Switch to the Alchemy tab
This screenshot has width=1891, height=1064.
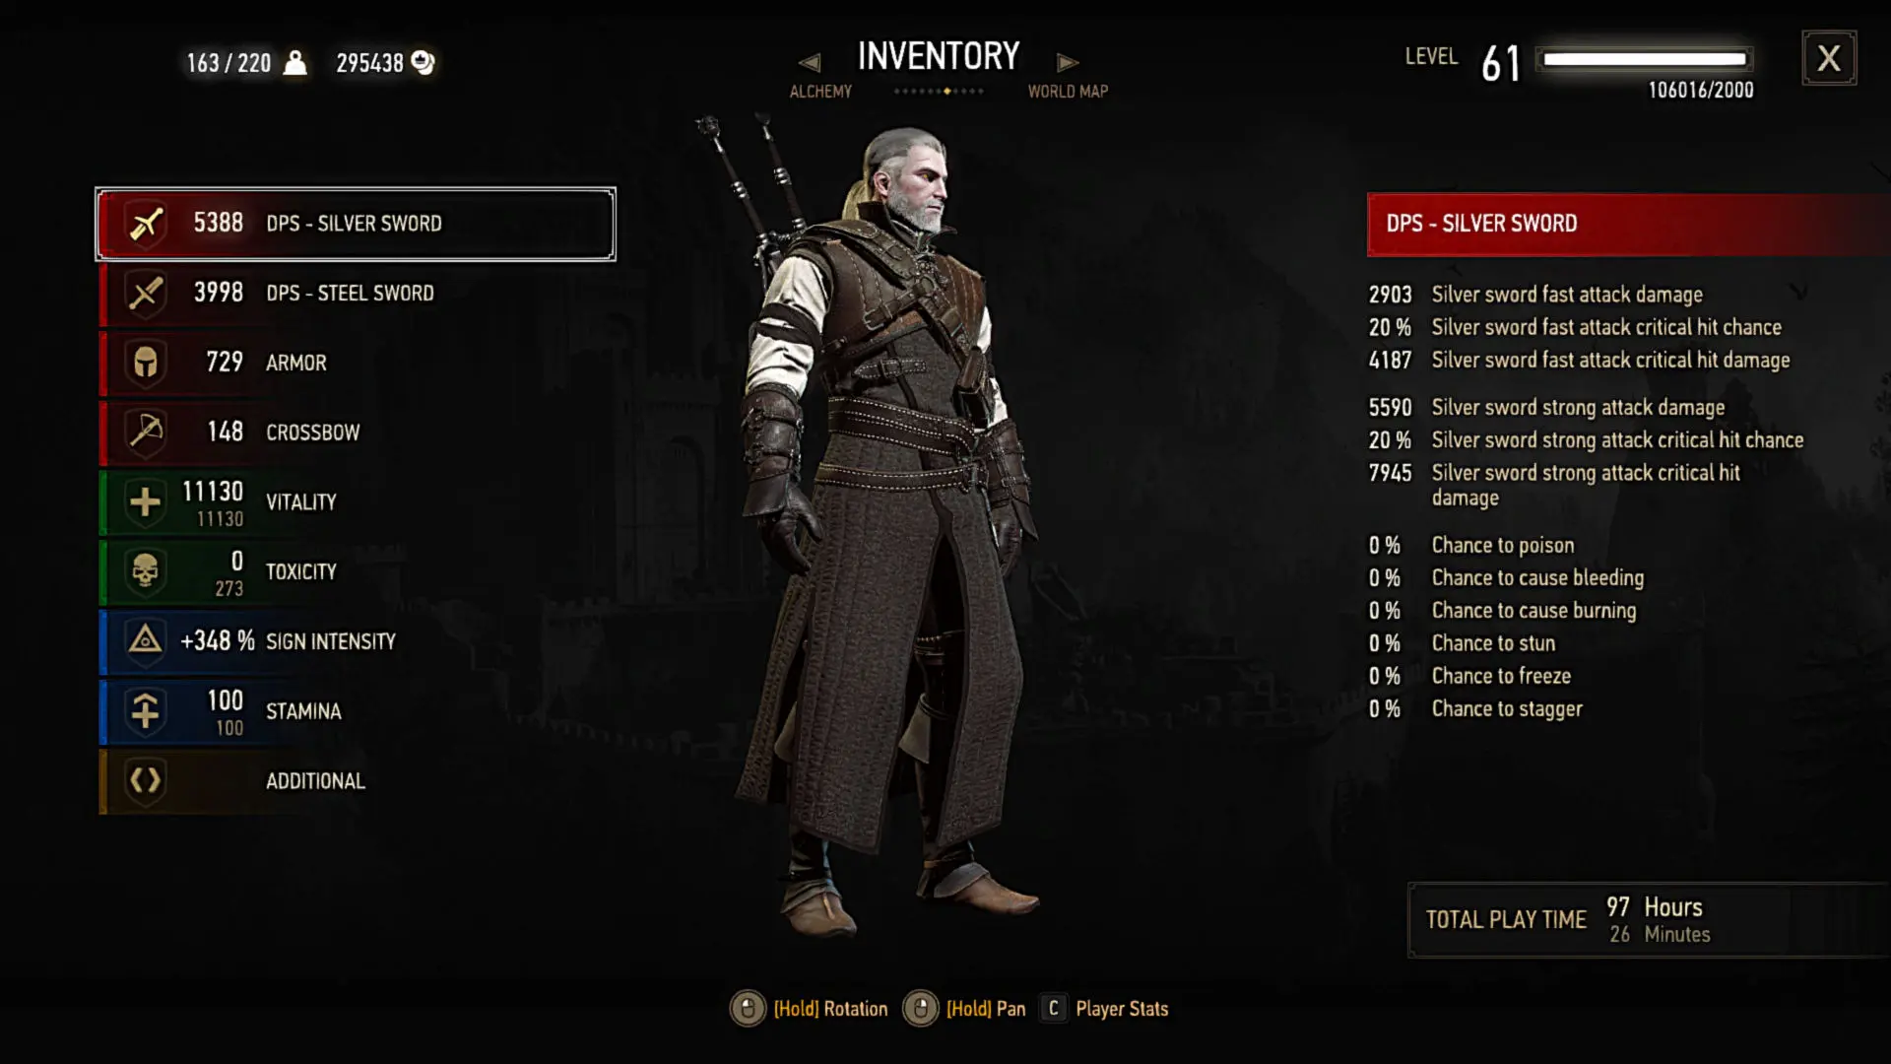[x=820, y=91]
